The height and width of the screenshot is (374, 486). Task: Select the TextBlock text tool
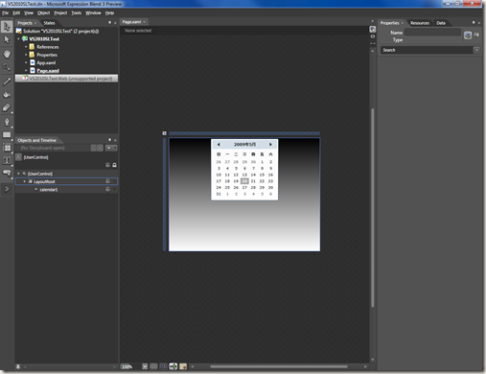7,160
